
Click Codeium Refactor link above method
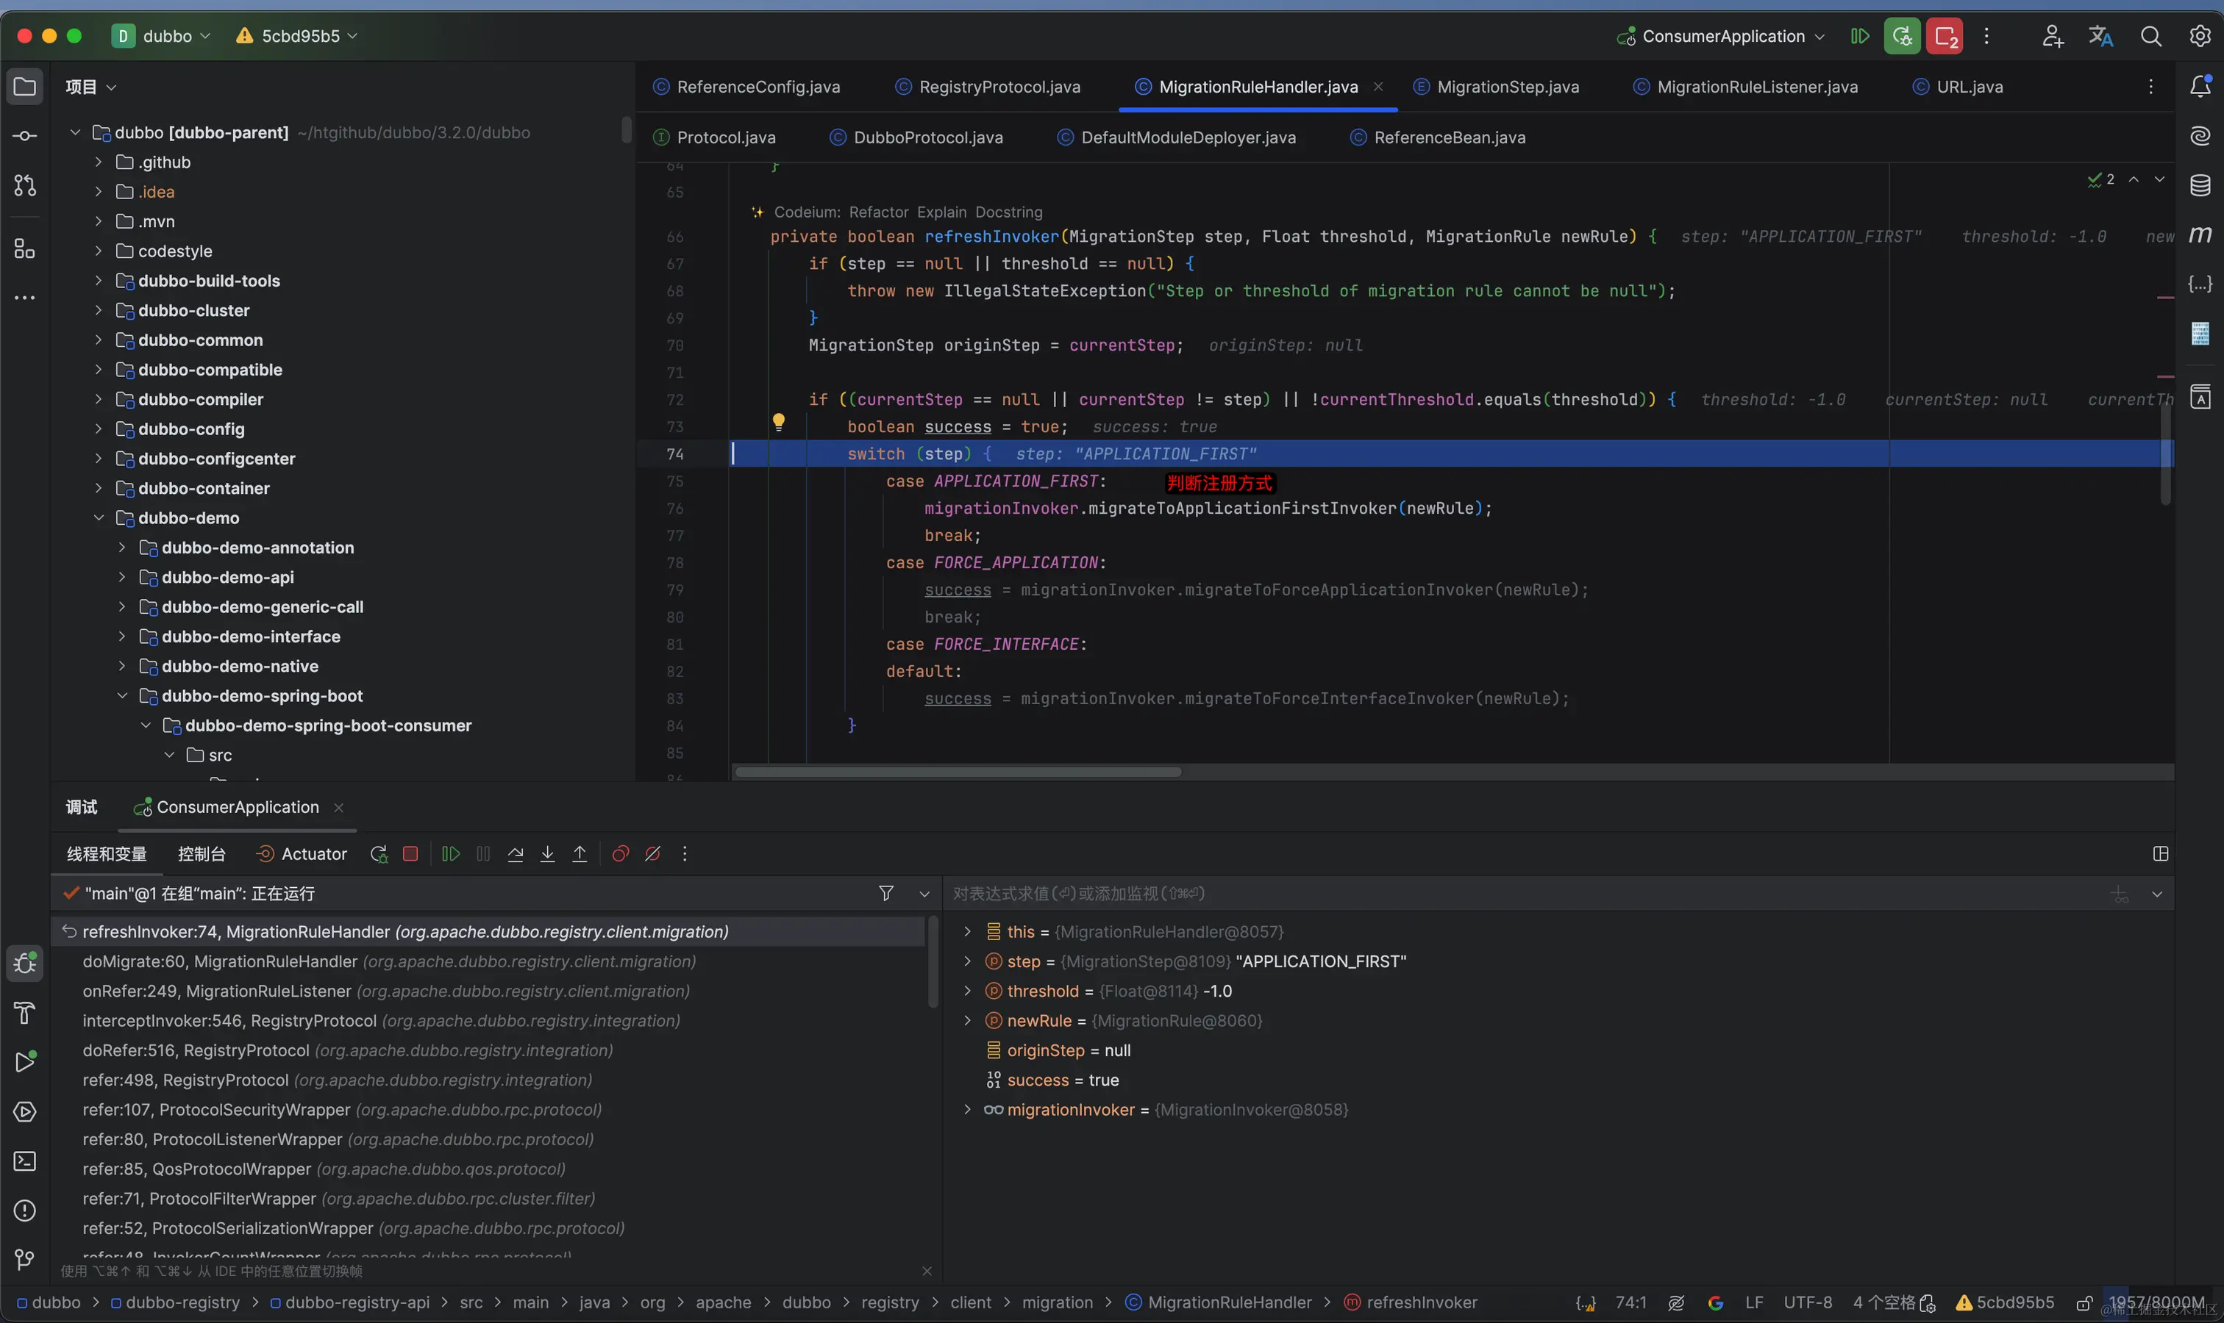tap(879, 212)
